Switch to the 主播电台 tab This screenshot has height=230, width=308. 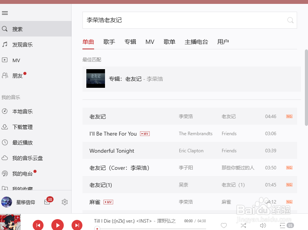pyautogui.click(x=196, y=42)
